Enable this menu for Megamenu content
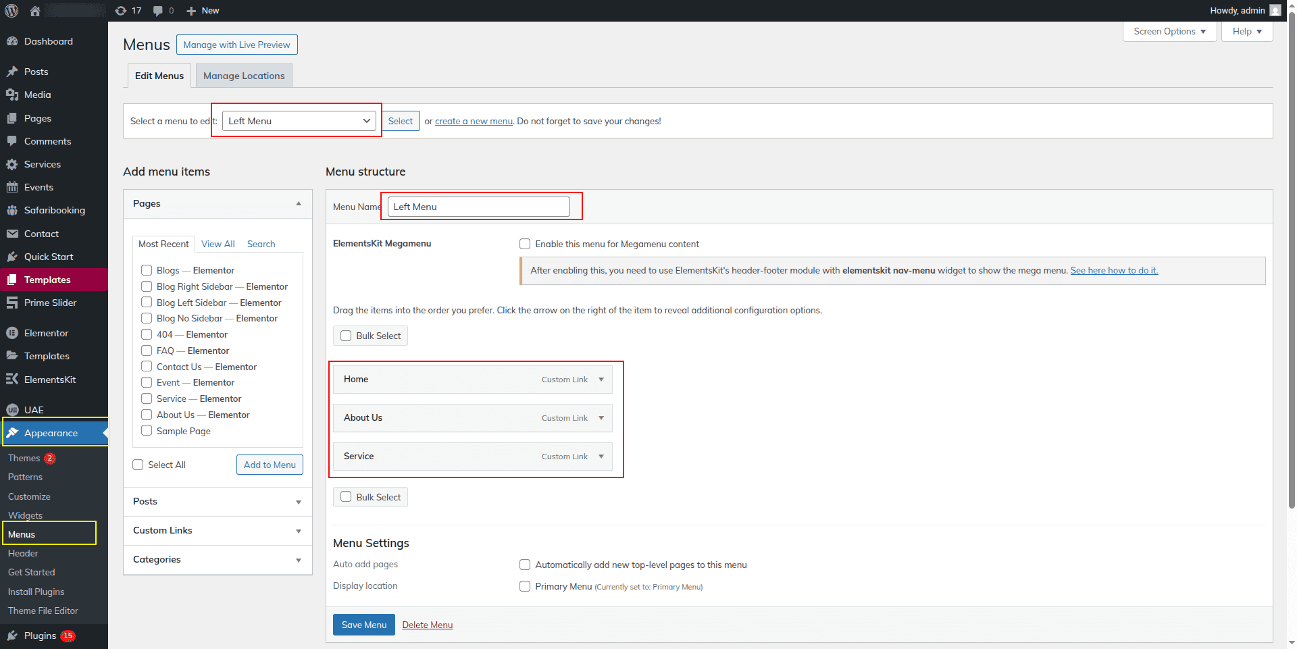This screenshot has width=1297, height=649. 525,244
